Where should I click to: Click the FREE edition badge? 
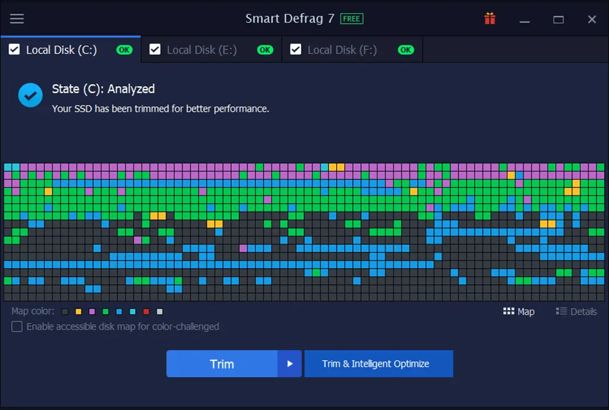coord(351,19)
